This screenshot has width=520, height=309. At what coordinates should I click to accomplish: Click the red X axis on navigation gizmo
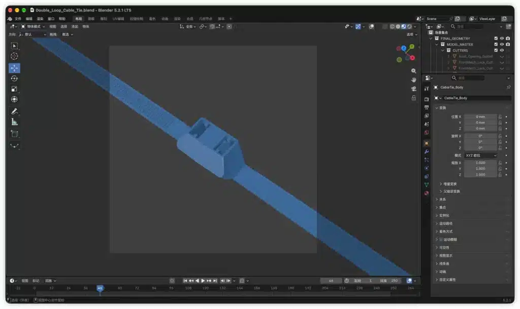pyautogui.click(x=412, y=58)
